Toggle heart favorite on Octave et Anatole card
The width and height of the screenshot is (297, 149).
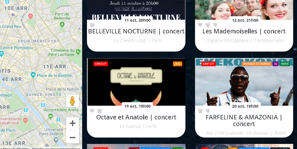click(92, 111)
